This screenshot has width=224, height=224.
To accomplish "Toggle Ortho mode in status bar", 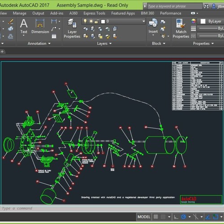I will click(176, 217).
